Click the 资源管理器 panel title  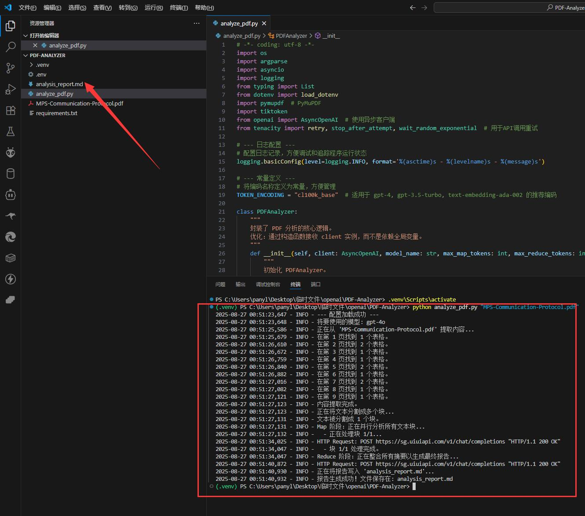pos(42,23)
